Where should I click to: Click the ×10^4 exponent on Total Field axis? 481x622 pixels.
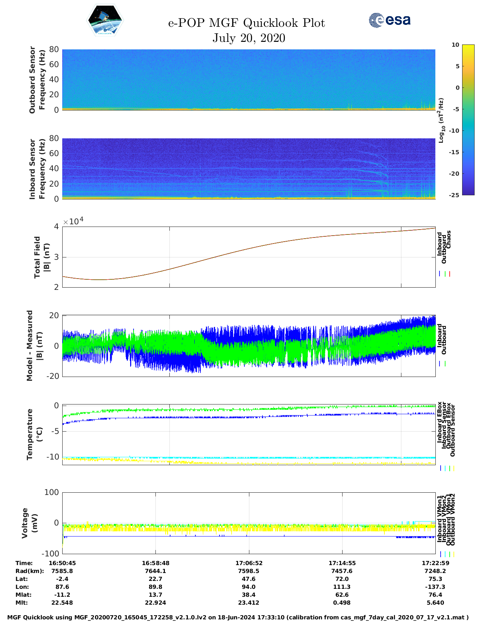coord(73,221)
